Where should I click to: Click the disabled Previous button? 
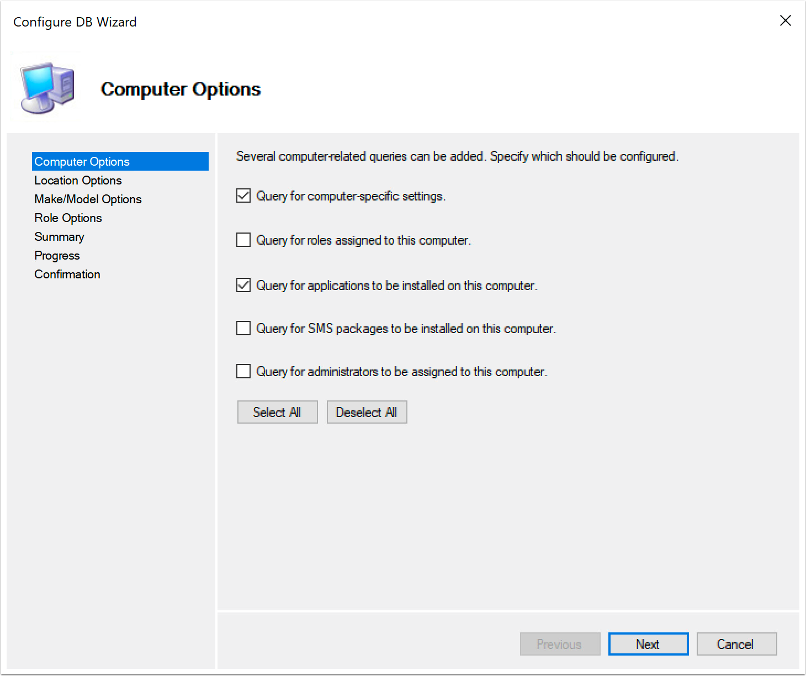pos(560,644)
